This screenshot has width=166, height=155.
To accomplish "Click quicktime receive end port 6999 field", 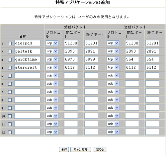I will [91, 59].
